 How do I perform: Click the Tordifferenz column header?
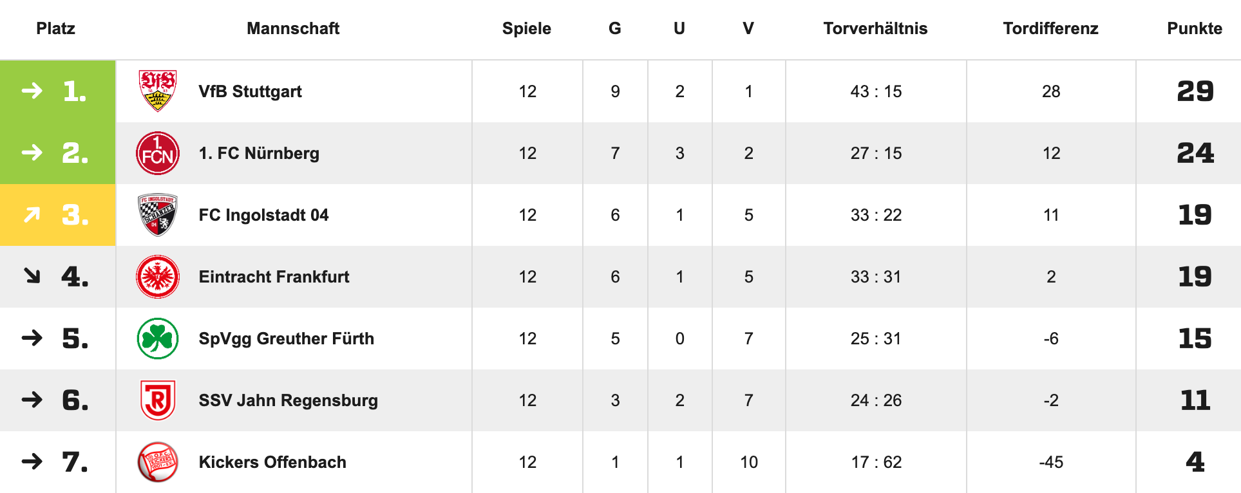click(1050, 28)
